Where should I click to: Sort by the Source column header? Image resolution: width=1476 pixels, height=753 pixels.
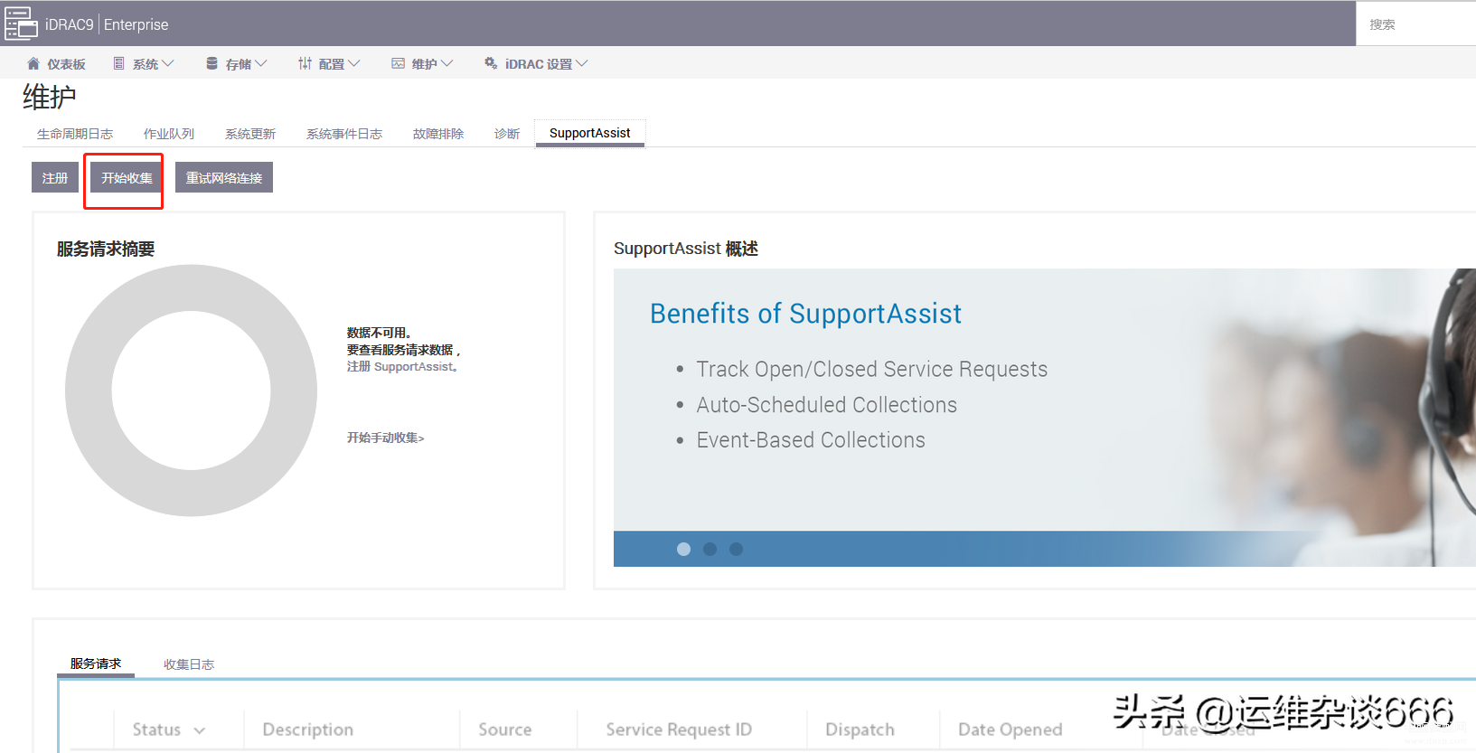pyautogui.click(x=505, y=729)
